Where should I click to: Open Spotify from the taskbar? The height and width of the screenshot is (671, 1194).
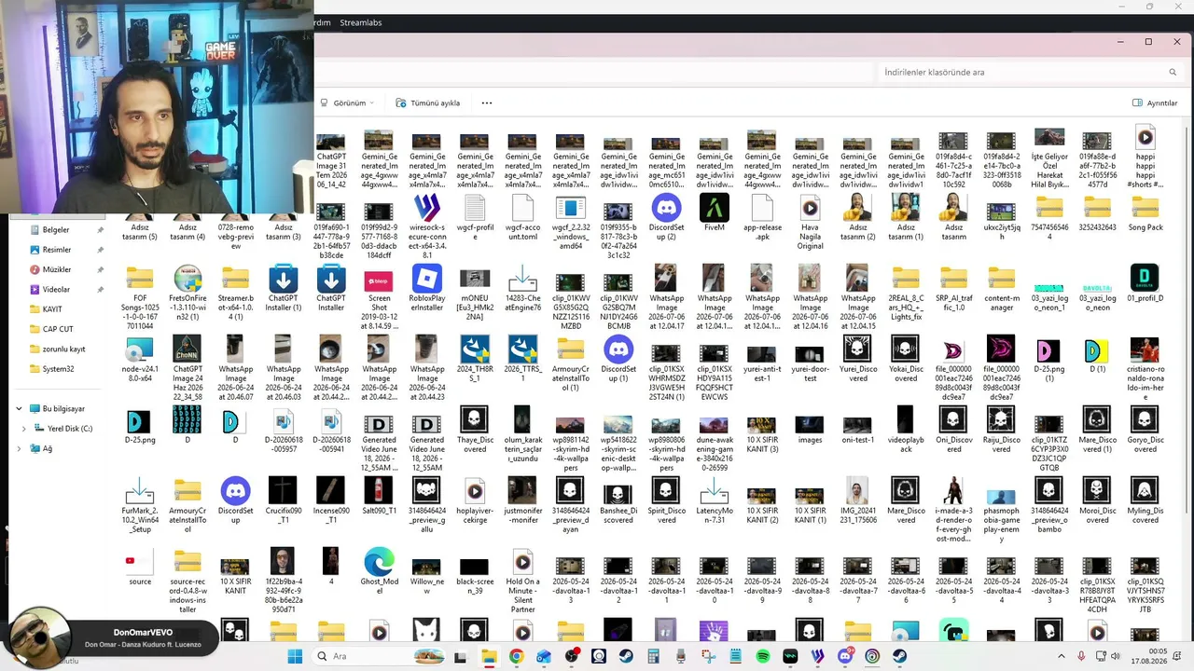[763, 656]
